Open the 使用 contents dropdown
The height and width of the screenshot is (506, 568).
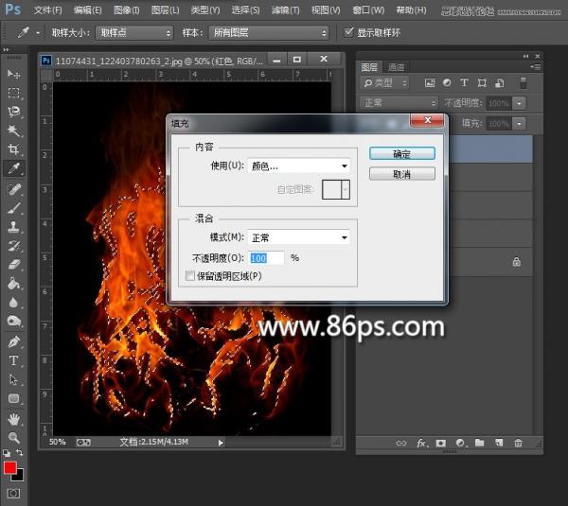tap(298, 166)
